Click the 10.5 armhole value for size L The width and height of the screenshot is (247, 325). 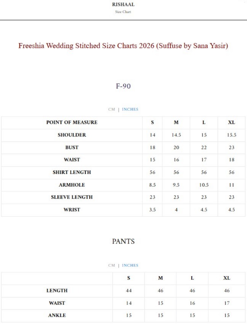coord(204,185)
